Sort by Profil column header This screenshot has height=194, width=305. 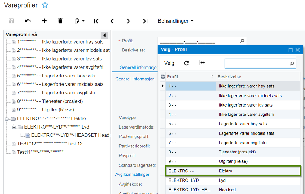[x=191, y=77]
